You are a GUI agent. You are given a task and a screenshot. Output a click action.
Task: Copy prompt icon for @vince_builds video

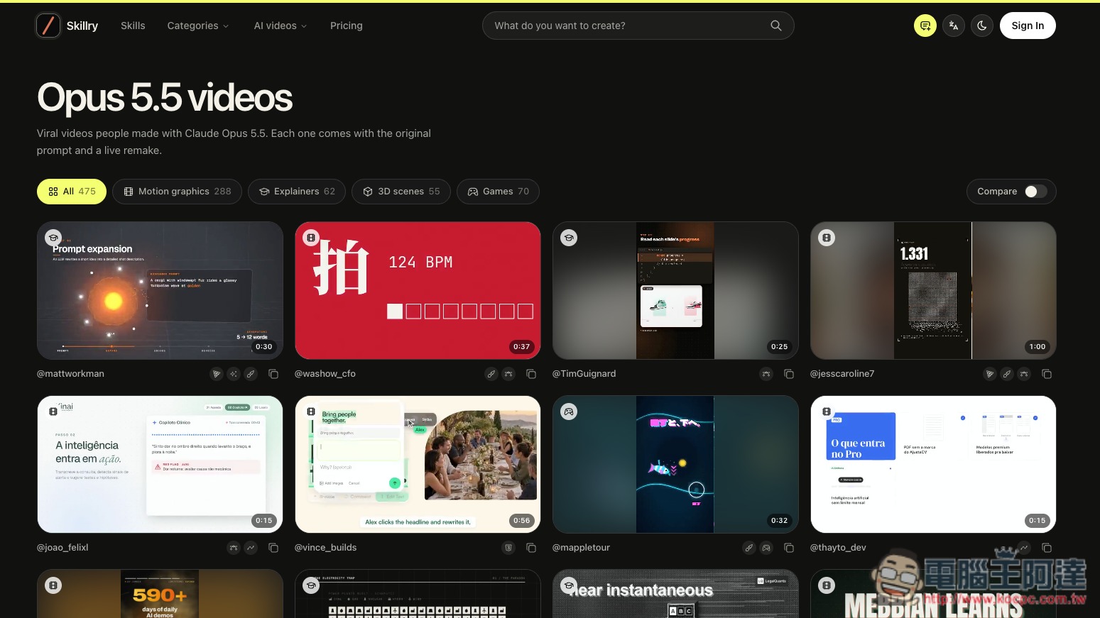[x=531, y=548]
